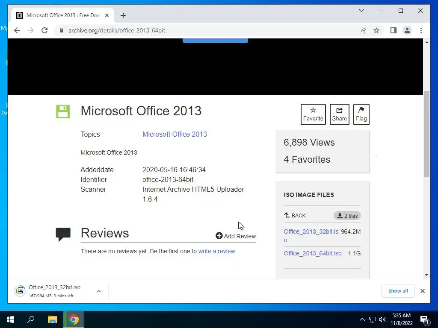The width and height of the screenshot is (438, 328).
Task: Reload the archive.org page
Action: pos(44,30)
